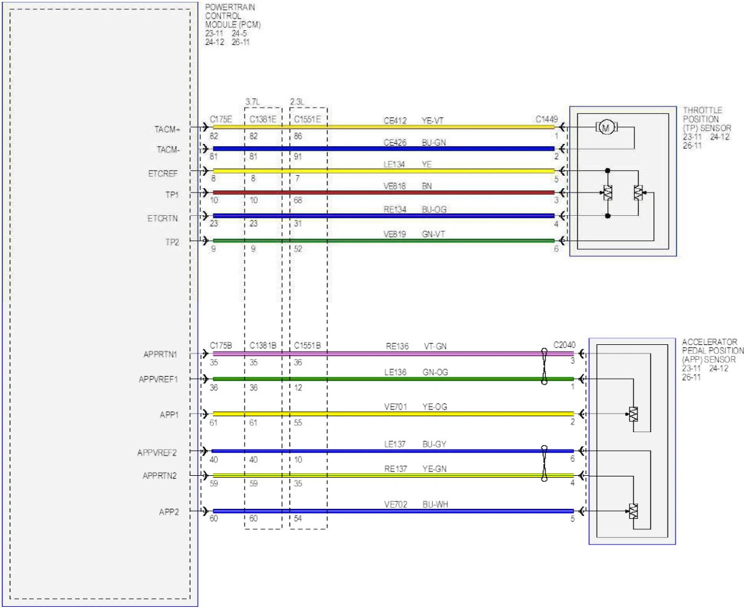Select the GN-VT wire color code

tap(434, 234)
